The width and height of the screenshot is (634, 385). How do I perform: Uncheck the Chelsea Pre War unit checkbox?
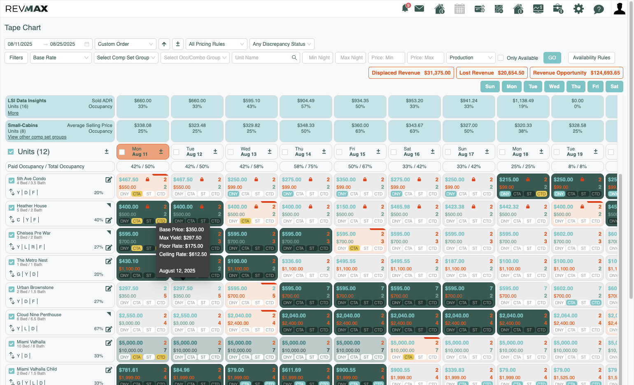12,235
